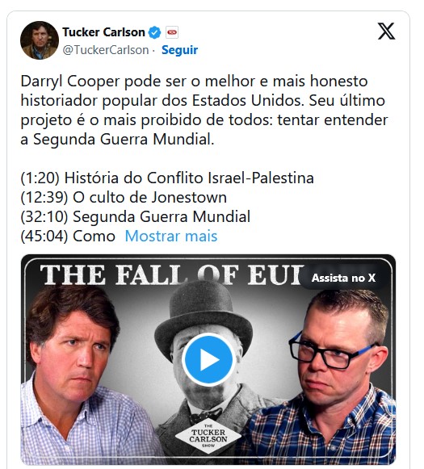This screenshot has width=424, height=469.
Task: Click the Tucker Carlson Show diamond logo
Action: 208,436
